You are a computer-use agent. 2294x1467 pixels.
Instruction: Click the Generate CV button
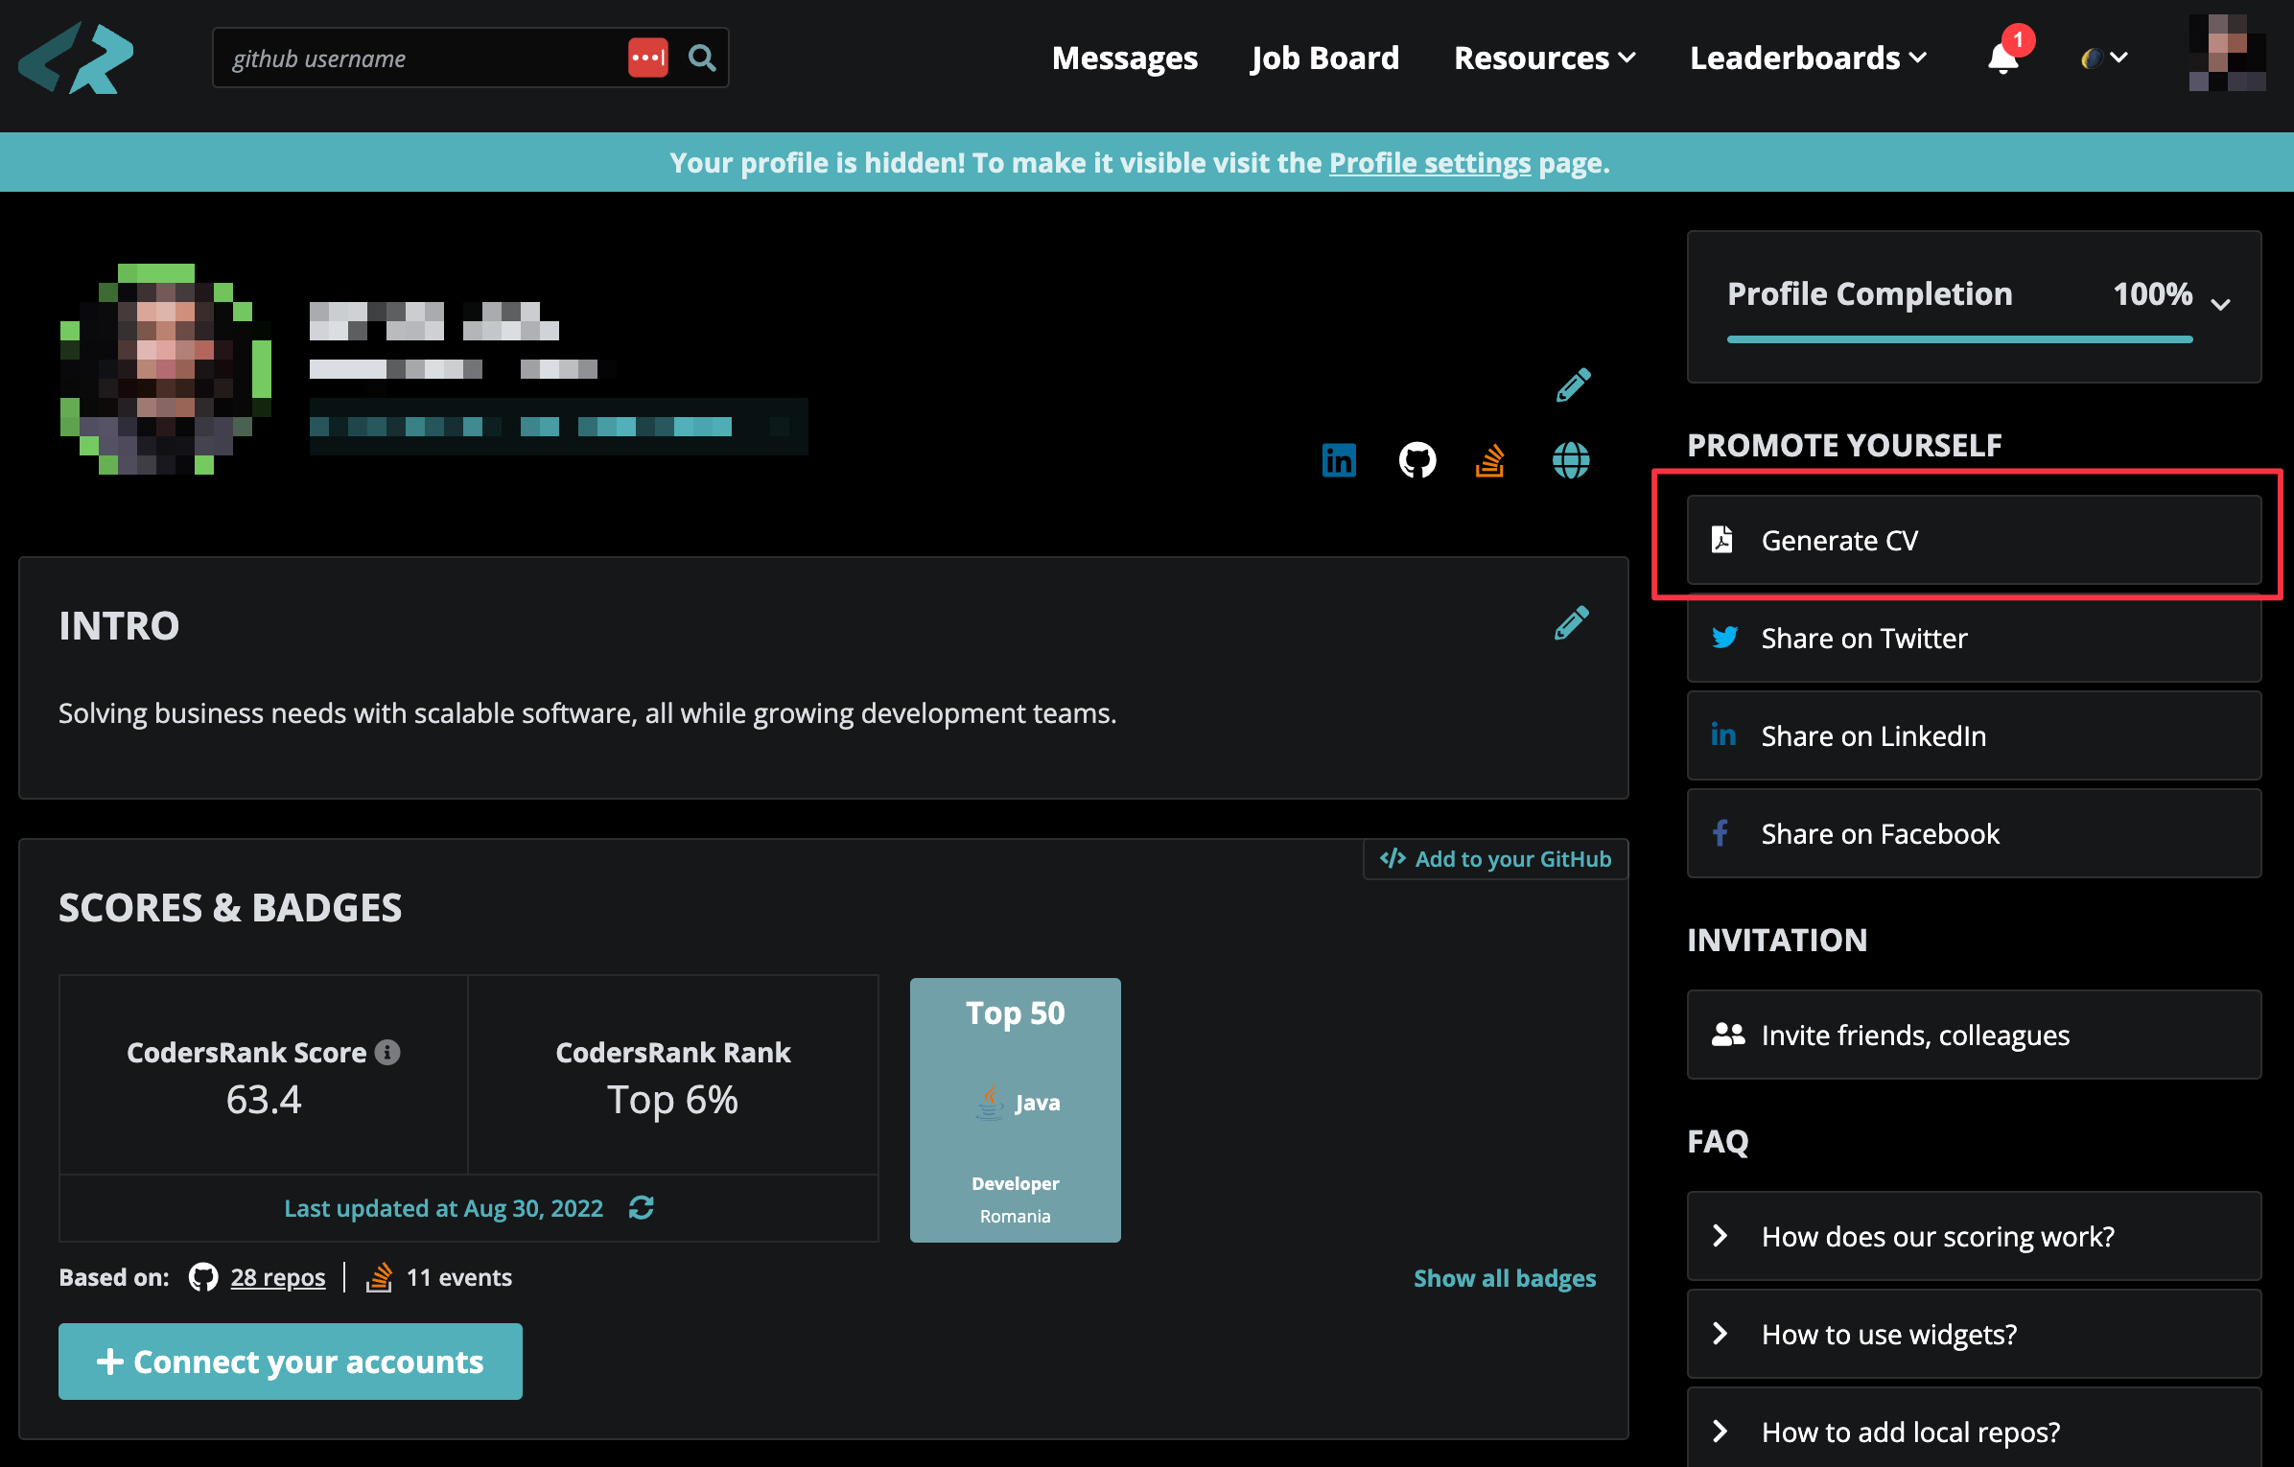(1974, 540)
